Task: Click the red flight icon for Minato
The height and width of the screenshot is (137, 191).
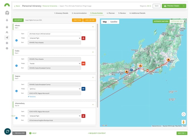Action: [83, 38]
